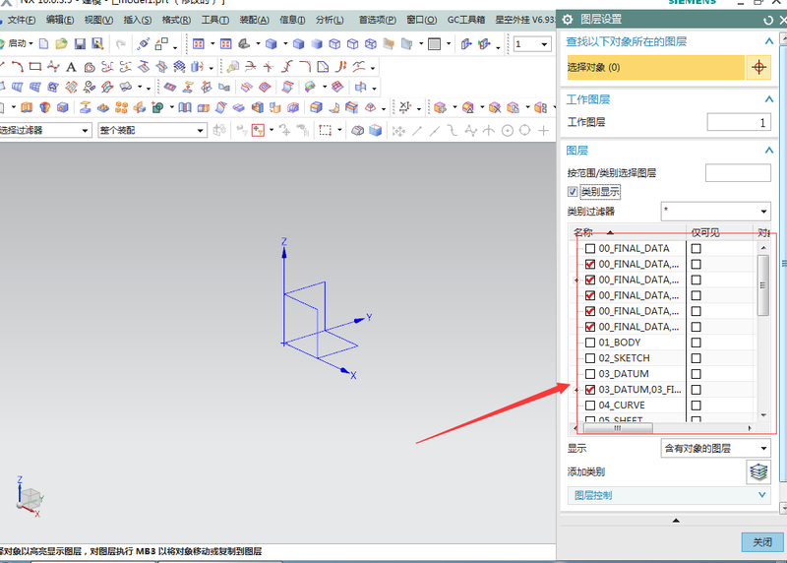
Task: Click the Move Face synchronous modeling icon
Action: (x=440, y=107)
